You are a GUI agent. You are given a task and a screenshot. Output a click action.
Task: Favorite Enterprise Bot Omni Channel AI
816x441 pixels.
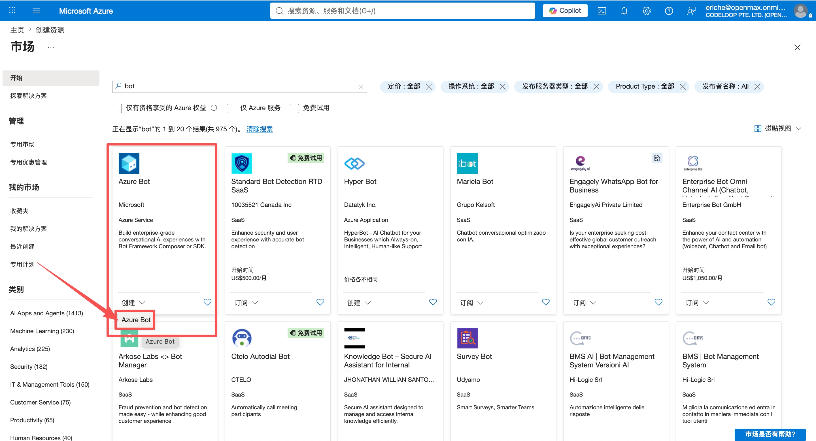tap(771, 302)
